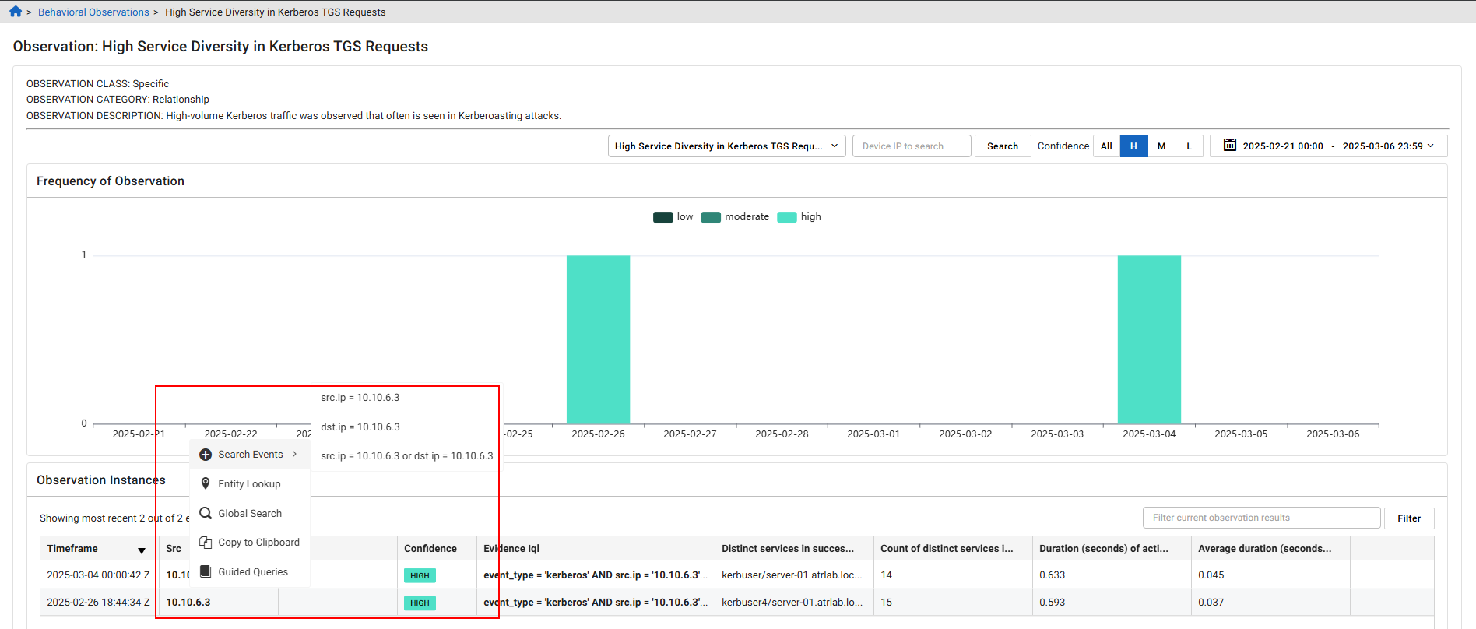Click the Entity Lookup pin icon
The image size is (1476, 629).
(206, 483)
